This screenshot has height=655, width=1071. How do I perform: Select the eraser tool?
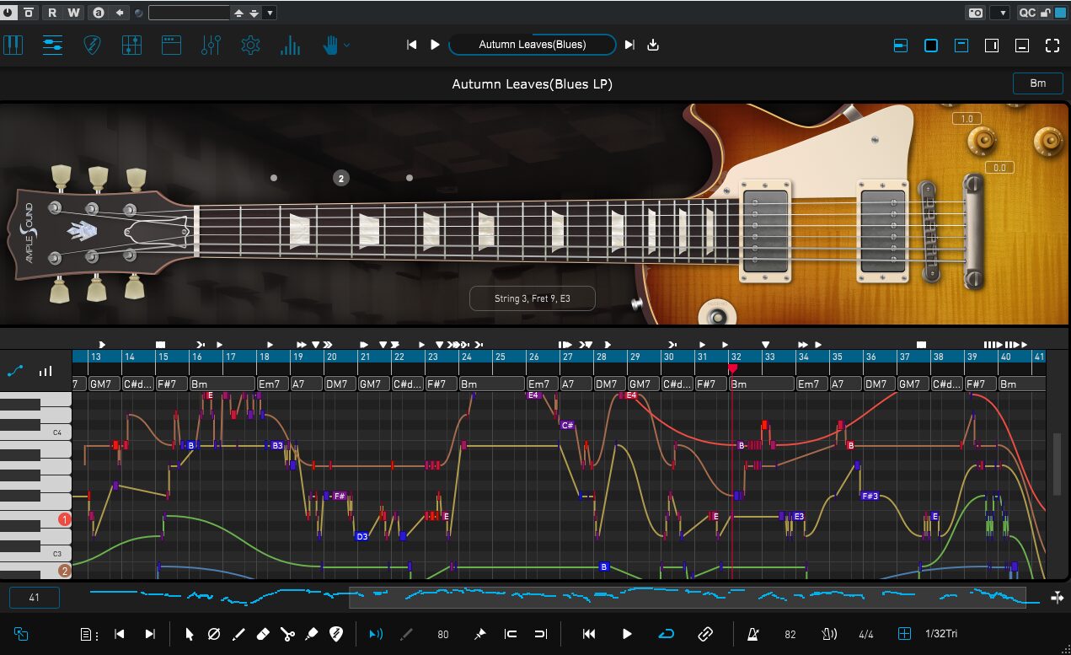262,634
